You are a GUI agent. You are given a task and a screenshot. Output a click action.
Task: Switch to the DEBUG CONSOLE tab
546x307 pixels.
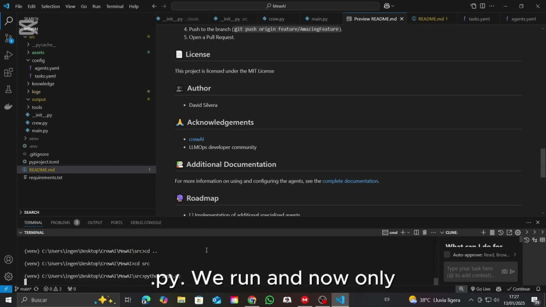(146, 222)
